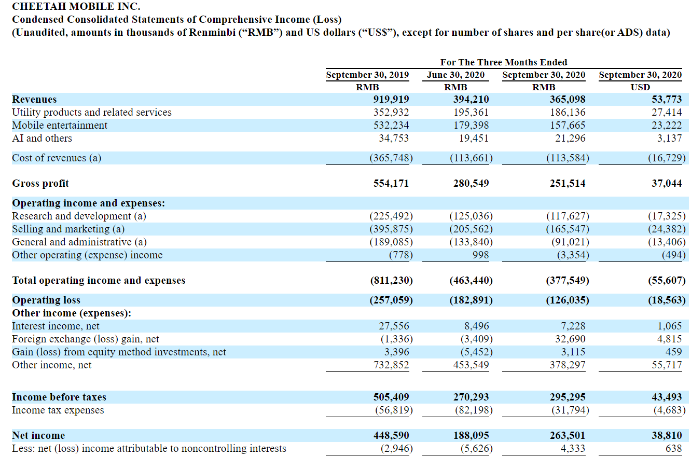Click 'Gain (loss) from equity method investments, net'

click(119, 352)
